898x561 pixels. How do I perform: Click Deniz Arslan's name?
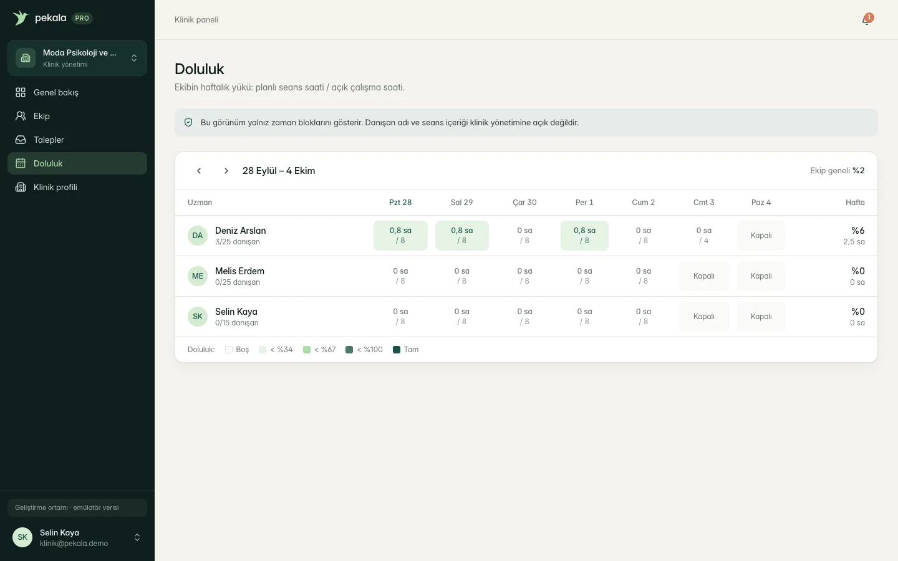(241, 231)
